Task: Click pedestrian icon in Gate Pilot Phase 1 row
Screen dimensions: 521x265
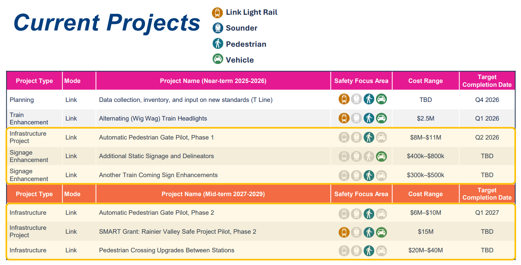Action: [369, 137]
